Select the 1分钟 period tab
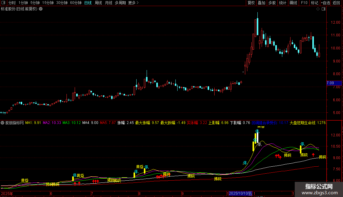343x197 pixels. [x=23, y=3]
